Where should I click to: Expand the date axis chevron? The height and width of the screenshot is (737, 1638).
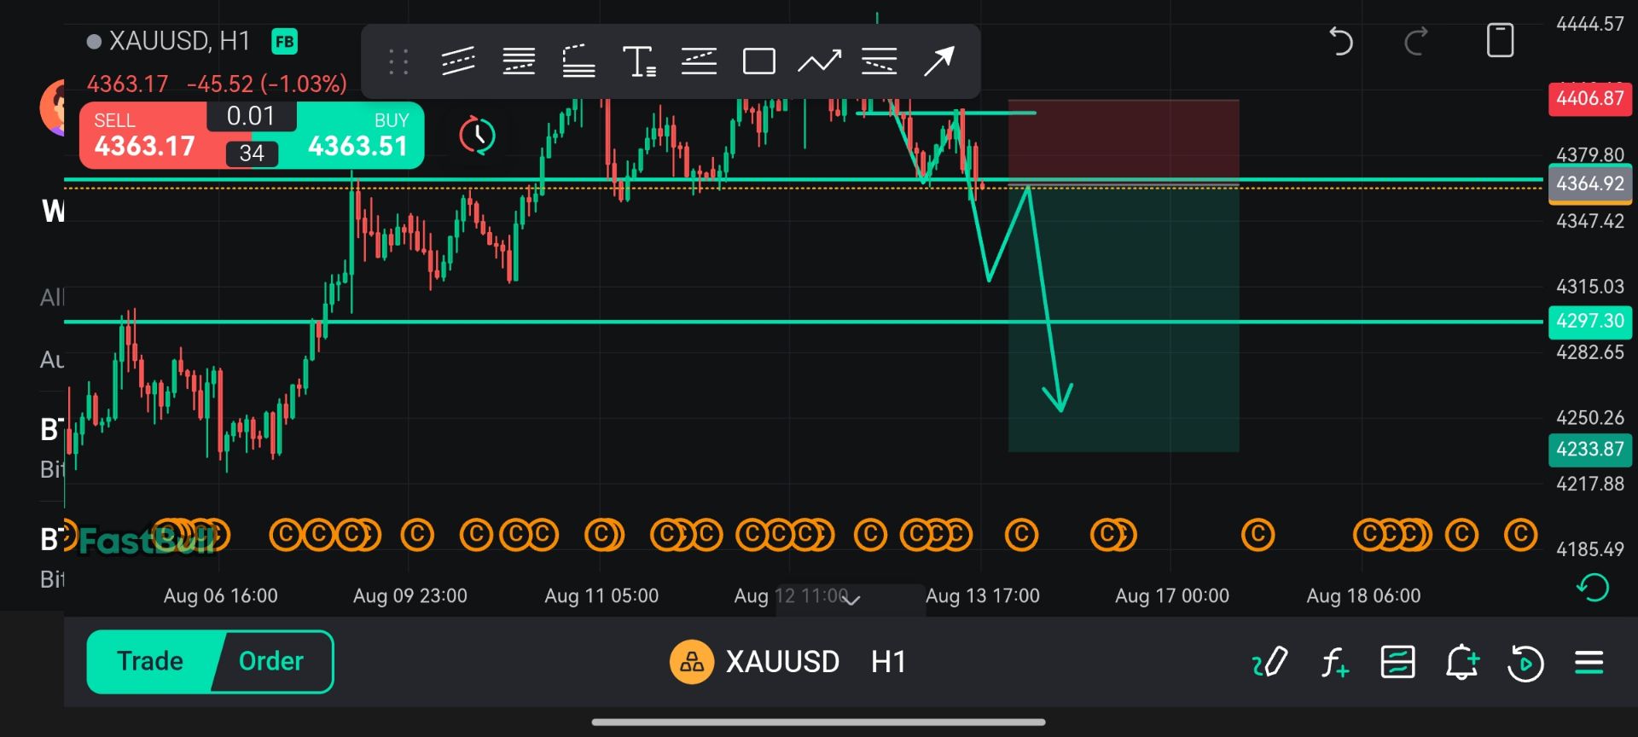(851, 600)
